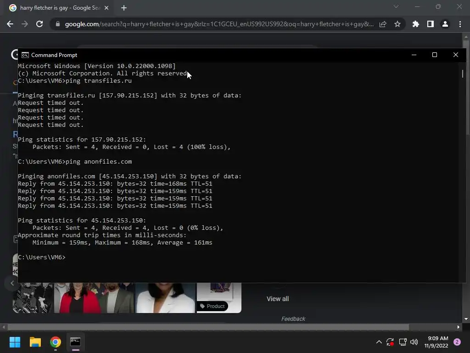Screen dimensions: 470x353
Task: Click the 'ping anonfiles.com' command line
Action: coord(75,161)
